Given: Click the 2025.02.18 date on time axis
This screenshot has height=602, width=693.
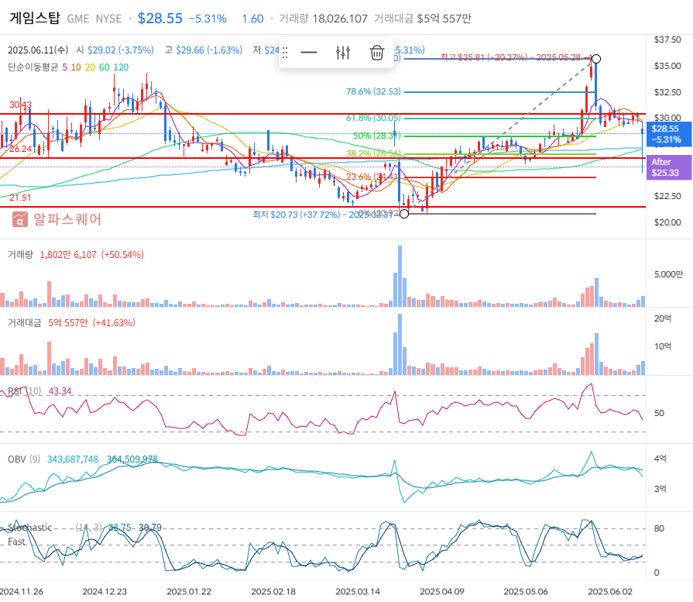Looking at the screenshot, I should 273,591.
